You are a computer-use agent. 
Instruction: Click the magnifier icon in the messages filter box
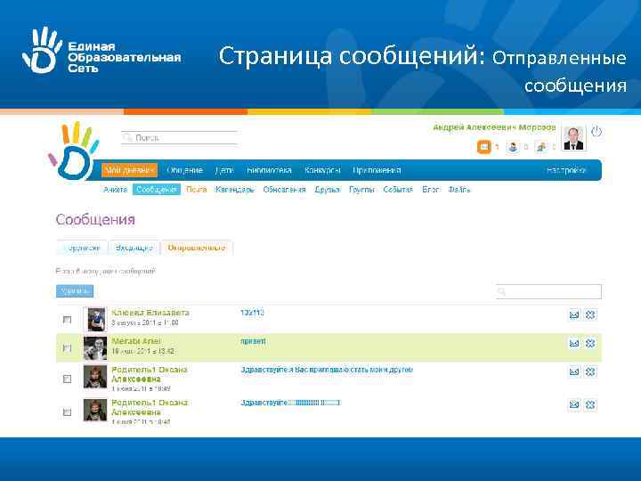pos(501,291)
